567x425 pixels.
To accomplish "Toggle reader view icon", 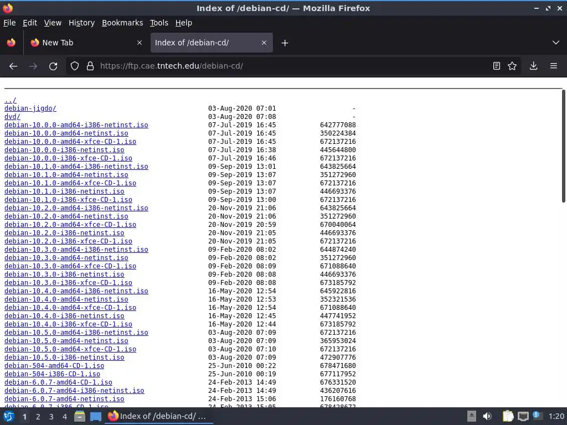I will point(497,66).
